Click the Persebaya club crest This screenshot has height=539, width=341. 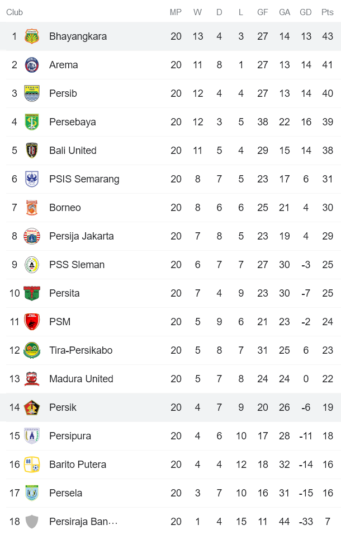coord(32,121)
